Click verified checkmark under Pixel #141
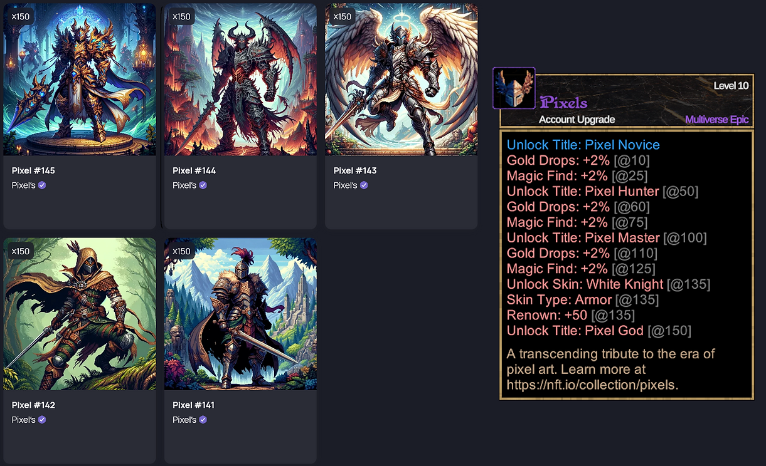This screenshot has height=466, width=766. [203, 420]
